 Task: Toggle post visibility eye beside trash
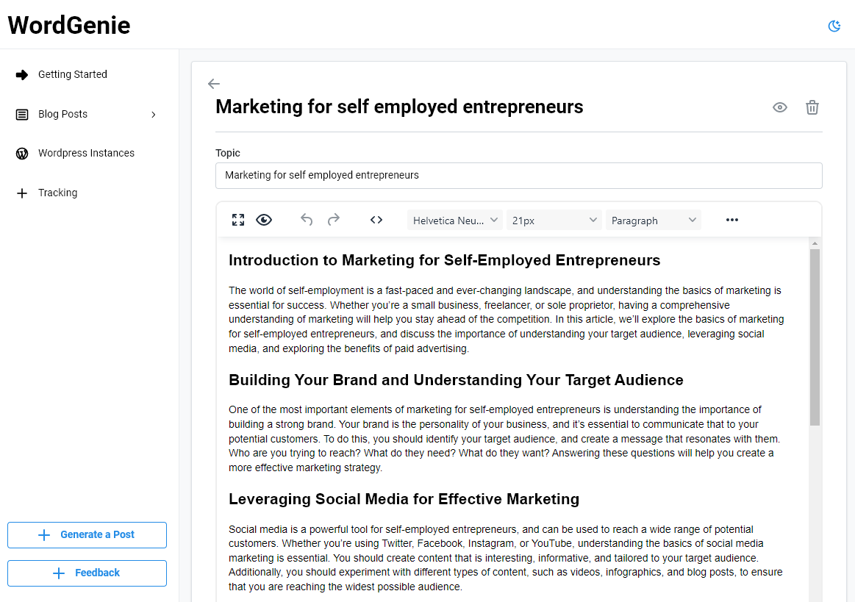(780, 107)
